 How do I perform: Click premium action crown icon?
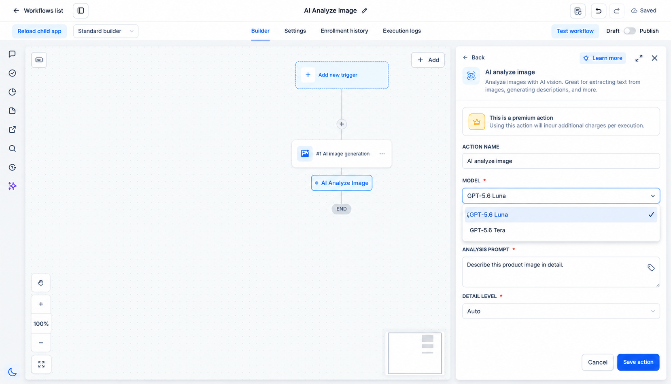click(477, 122)
